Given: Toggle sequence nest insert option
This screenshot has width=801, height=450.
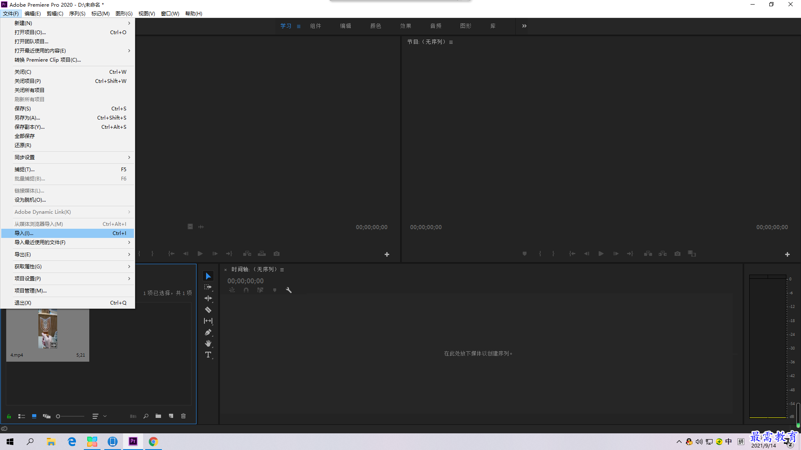Looking at the screenshot, I should coord(232,290).
